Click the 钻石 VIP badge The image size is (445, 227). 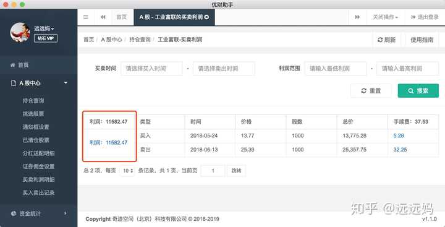click(46, 38)
